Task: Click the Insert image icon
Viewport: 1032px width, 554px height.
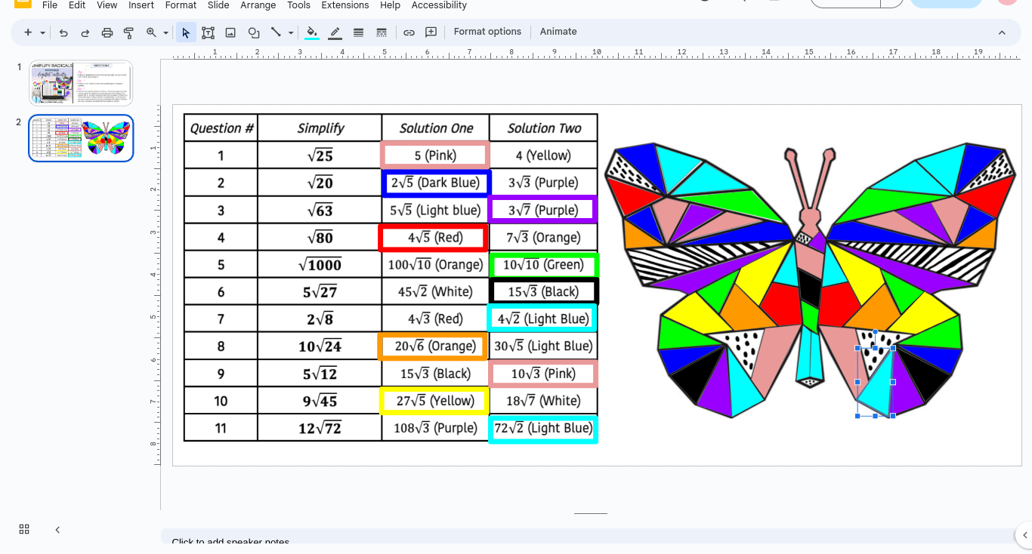Action: 230,32
